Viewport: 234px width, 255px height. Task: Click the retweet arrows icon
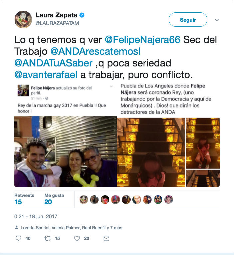[x=48, y=239]
